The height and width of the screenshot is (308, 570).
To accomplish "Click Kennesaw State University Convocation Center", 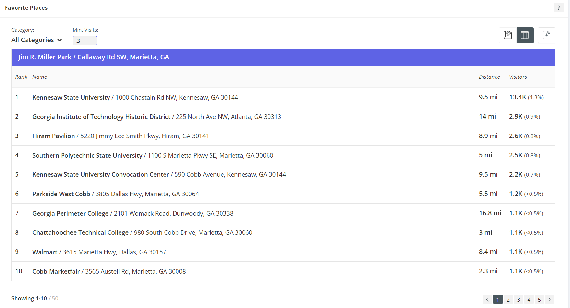I will (101, 174).
